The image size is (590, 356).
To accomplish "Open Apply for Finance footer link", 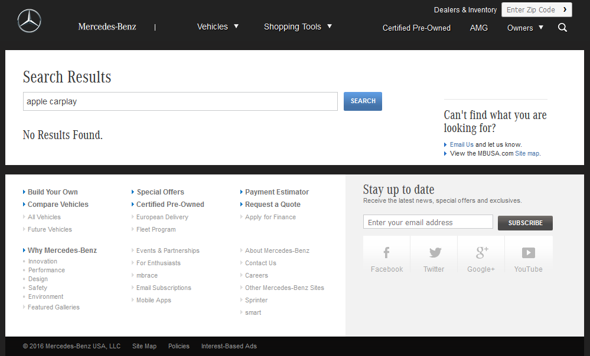I will [x=270, y=217].
